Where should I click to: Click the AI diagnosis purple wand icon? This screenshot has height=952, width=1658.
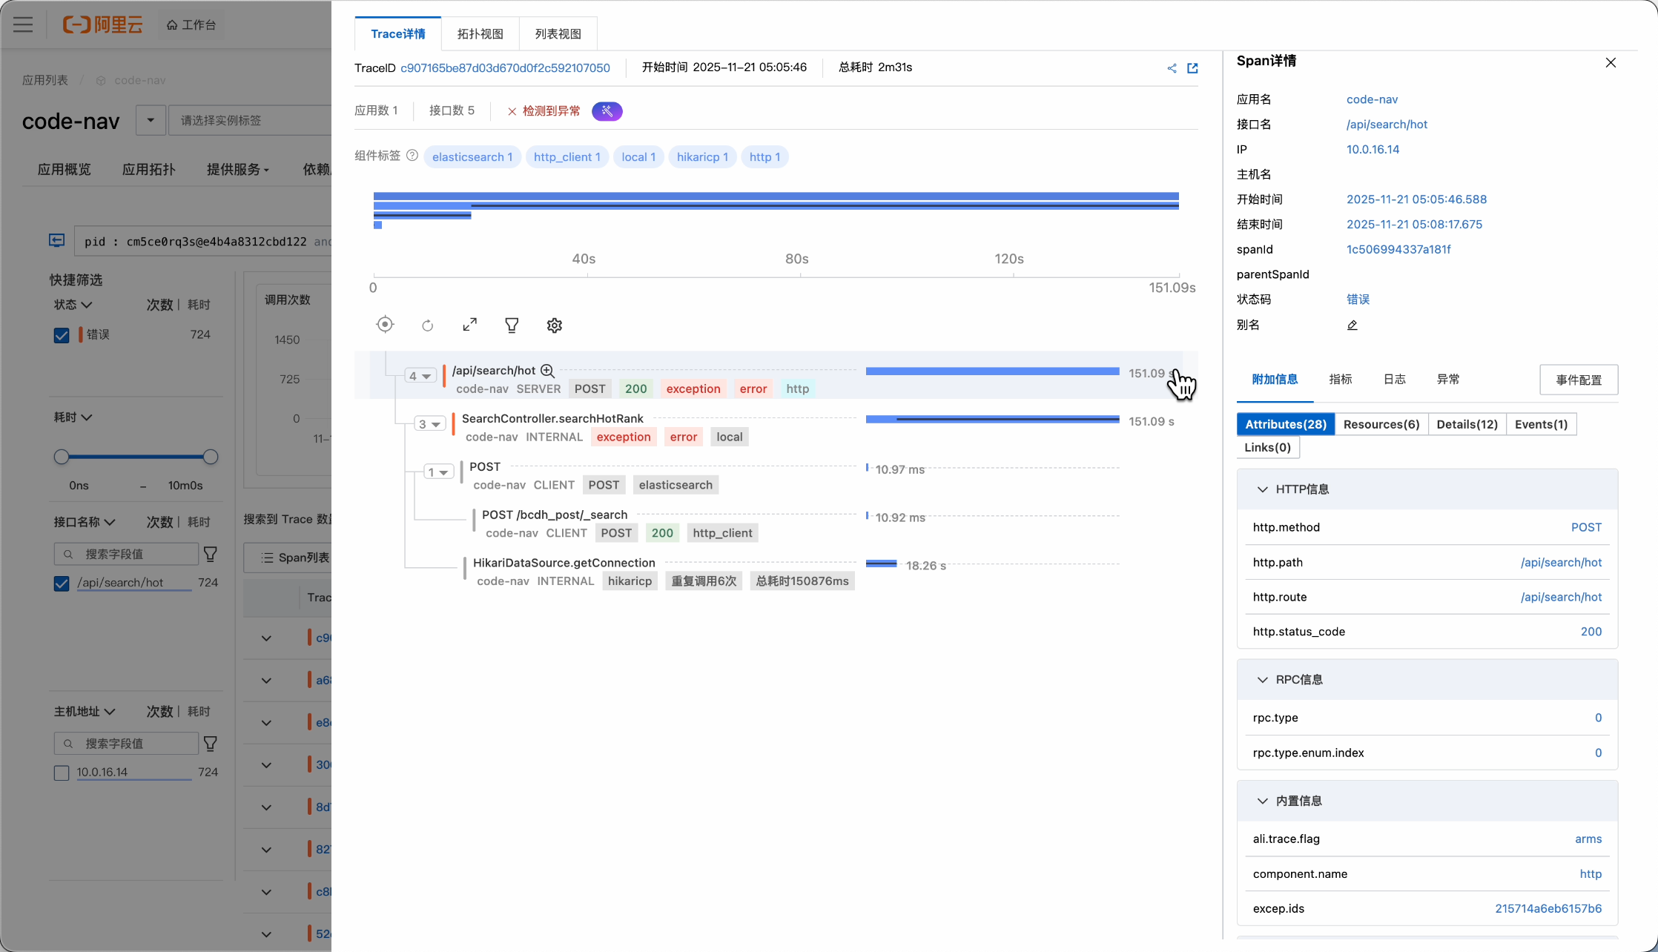(x=607, y=111)
